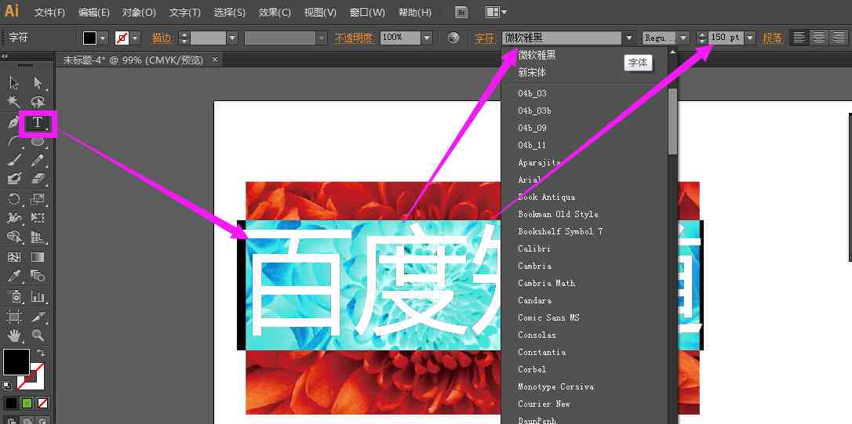Select the Free Transform tool
The height and width of the screenshot is (424, 852).
(38, 218)
